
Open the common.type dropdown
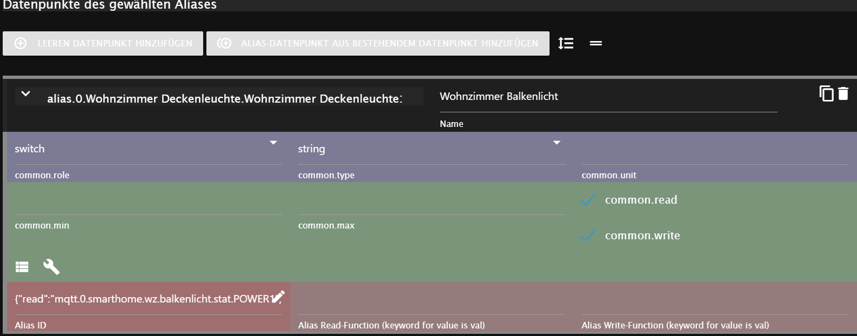[431, 149]
